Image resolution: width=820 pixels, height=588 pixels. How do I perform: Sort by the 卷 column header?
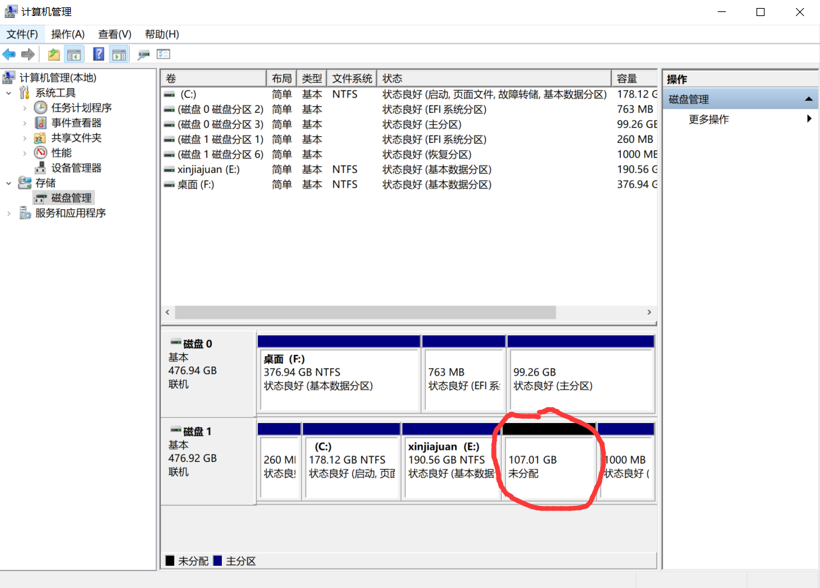click(x=214, y=78)
